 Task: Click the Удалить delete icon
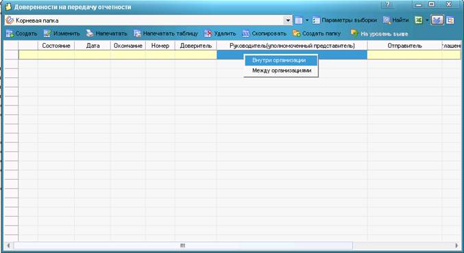(x=208, y=34)
